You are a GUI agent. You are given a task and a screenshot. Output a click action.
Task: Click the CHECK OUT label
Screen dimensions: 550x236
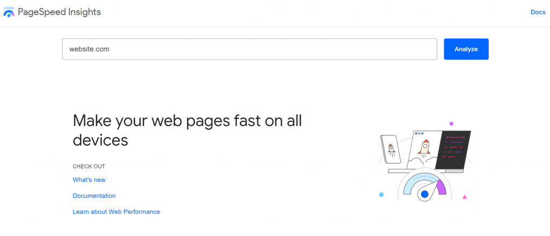click(89, 166)
